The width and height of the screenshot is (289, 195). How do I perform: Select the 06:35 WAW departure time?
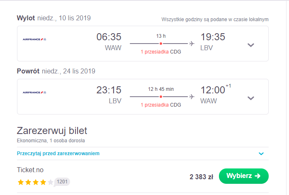109,42
